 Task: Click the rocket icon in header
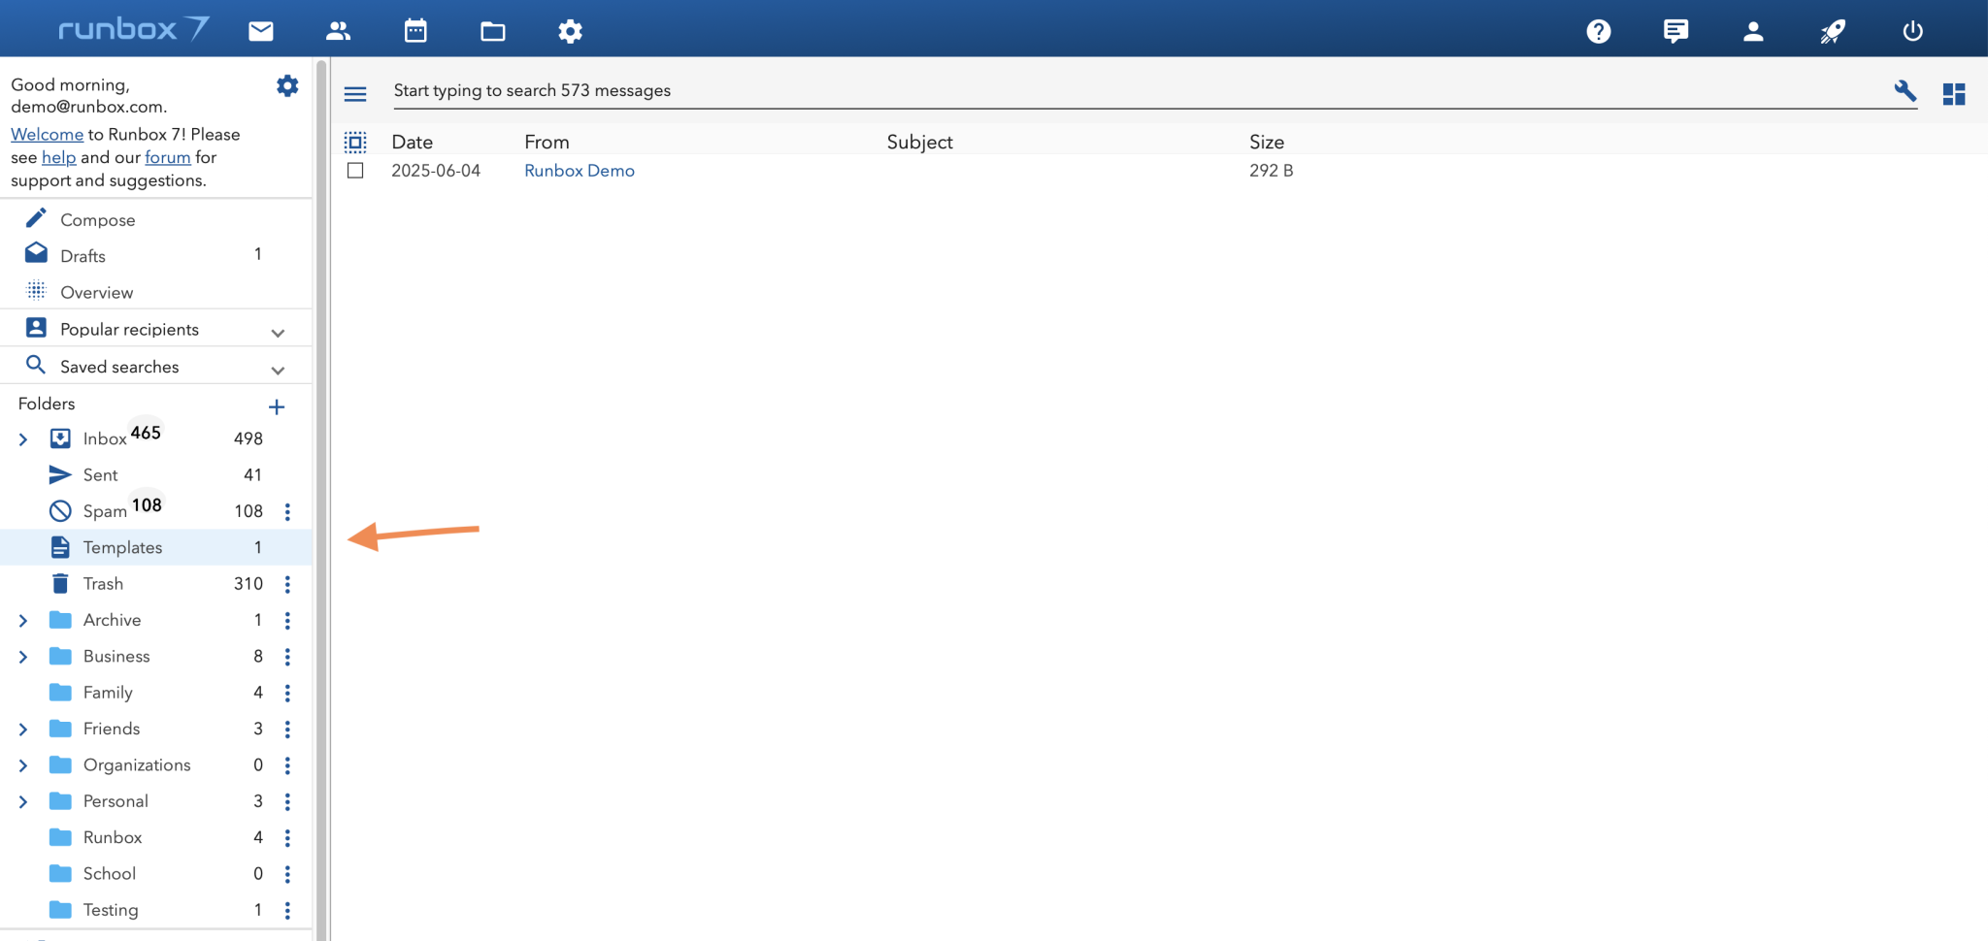click(1832, 31)
